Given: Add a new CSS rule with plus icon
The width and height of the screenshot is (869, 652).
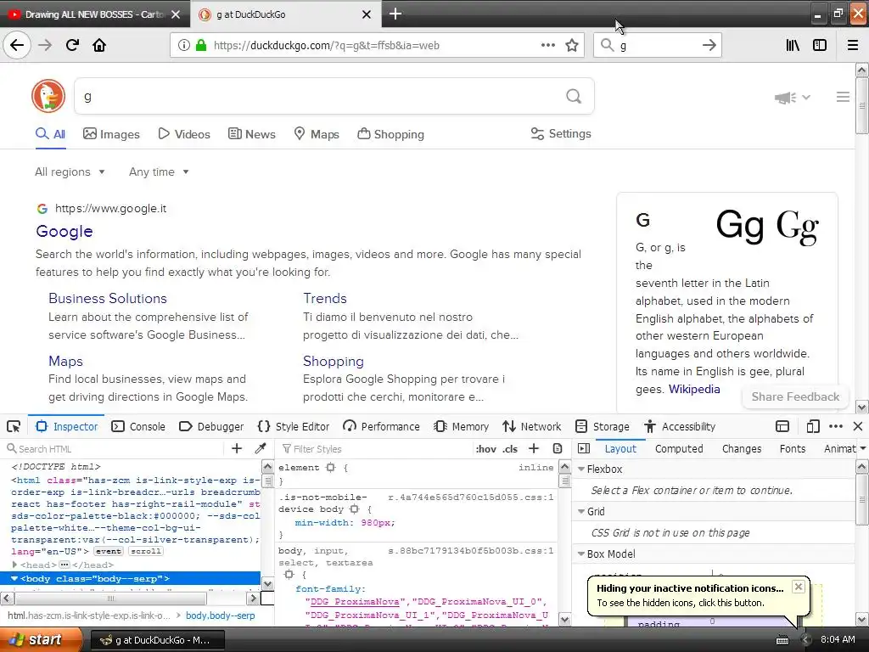Looking at the screenshot, I should pyautogui.click(x=534, y=448).
